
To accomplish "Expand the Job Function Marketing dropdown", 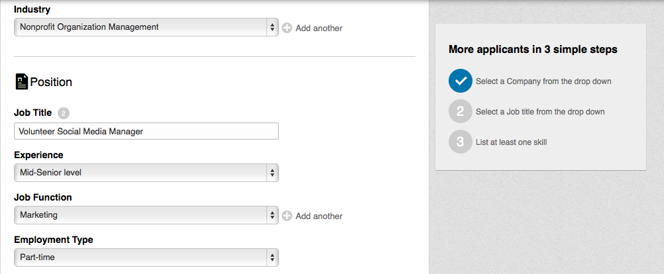I will tap(146, 215).
